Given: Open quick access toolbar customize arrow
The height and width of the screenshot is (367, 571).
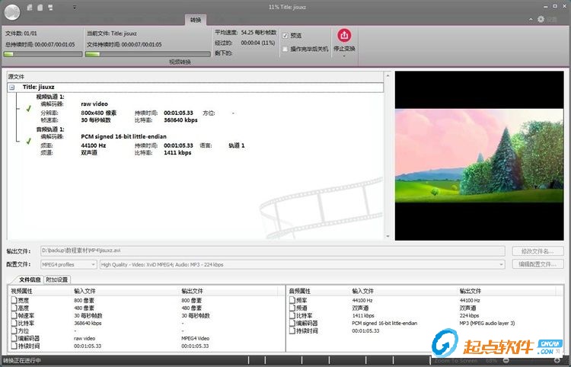Looking at the screenshot, I should pos(75,8).
